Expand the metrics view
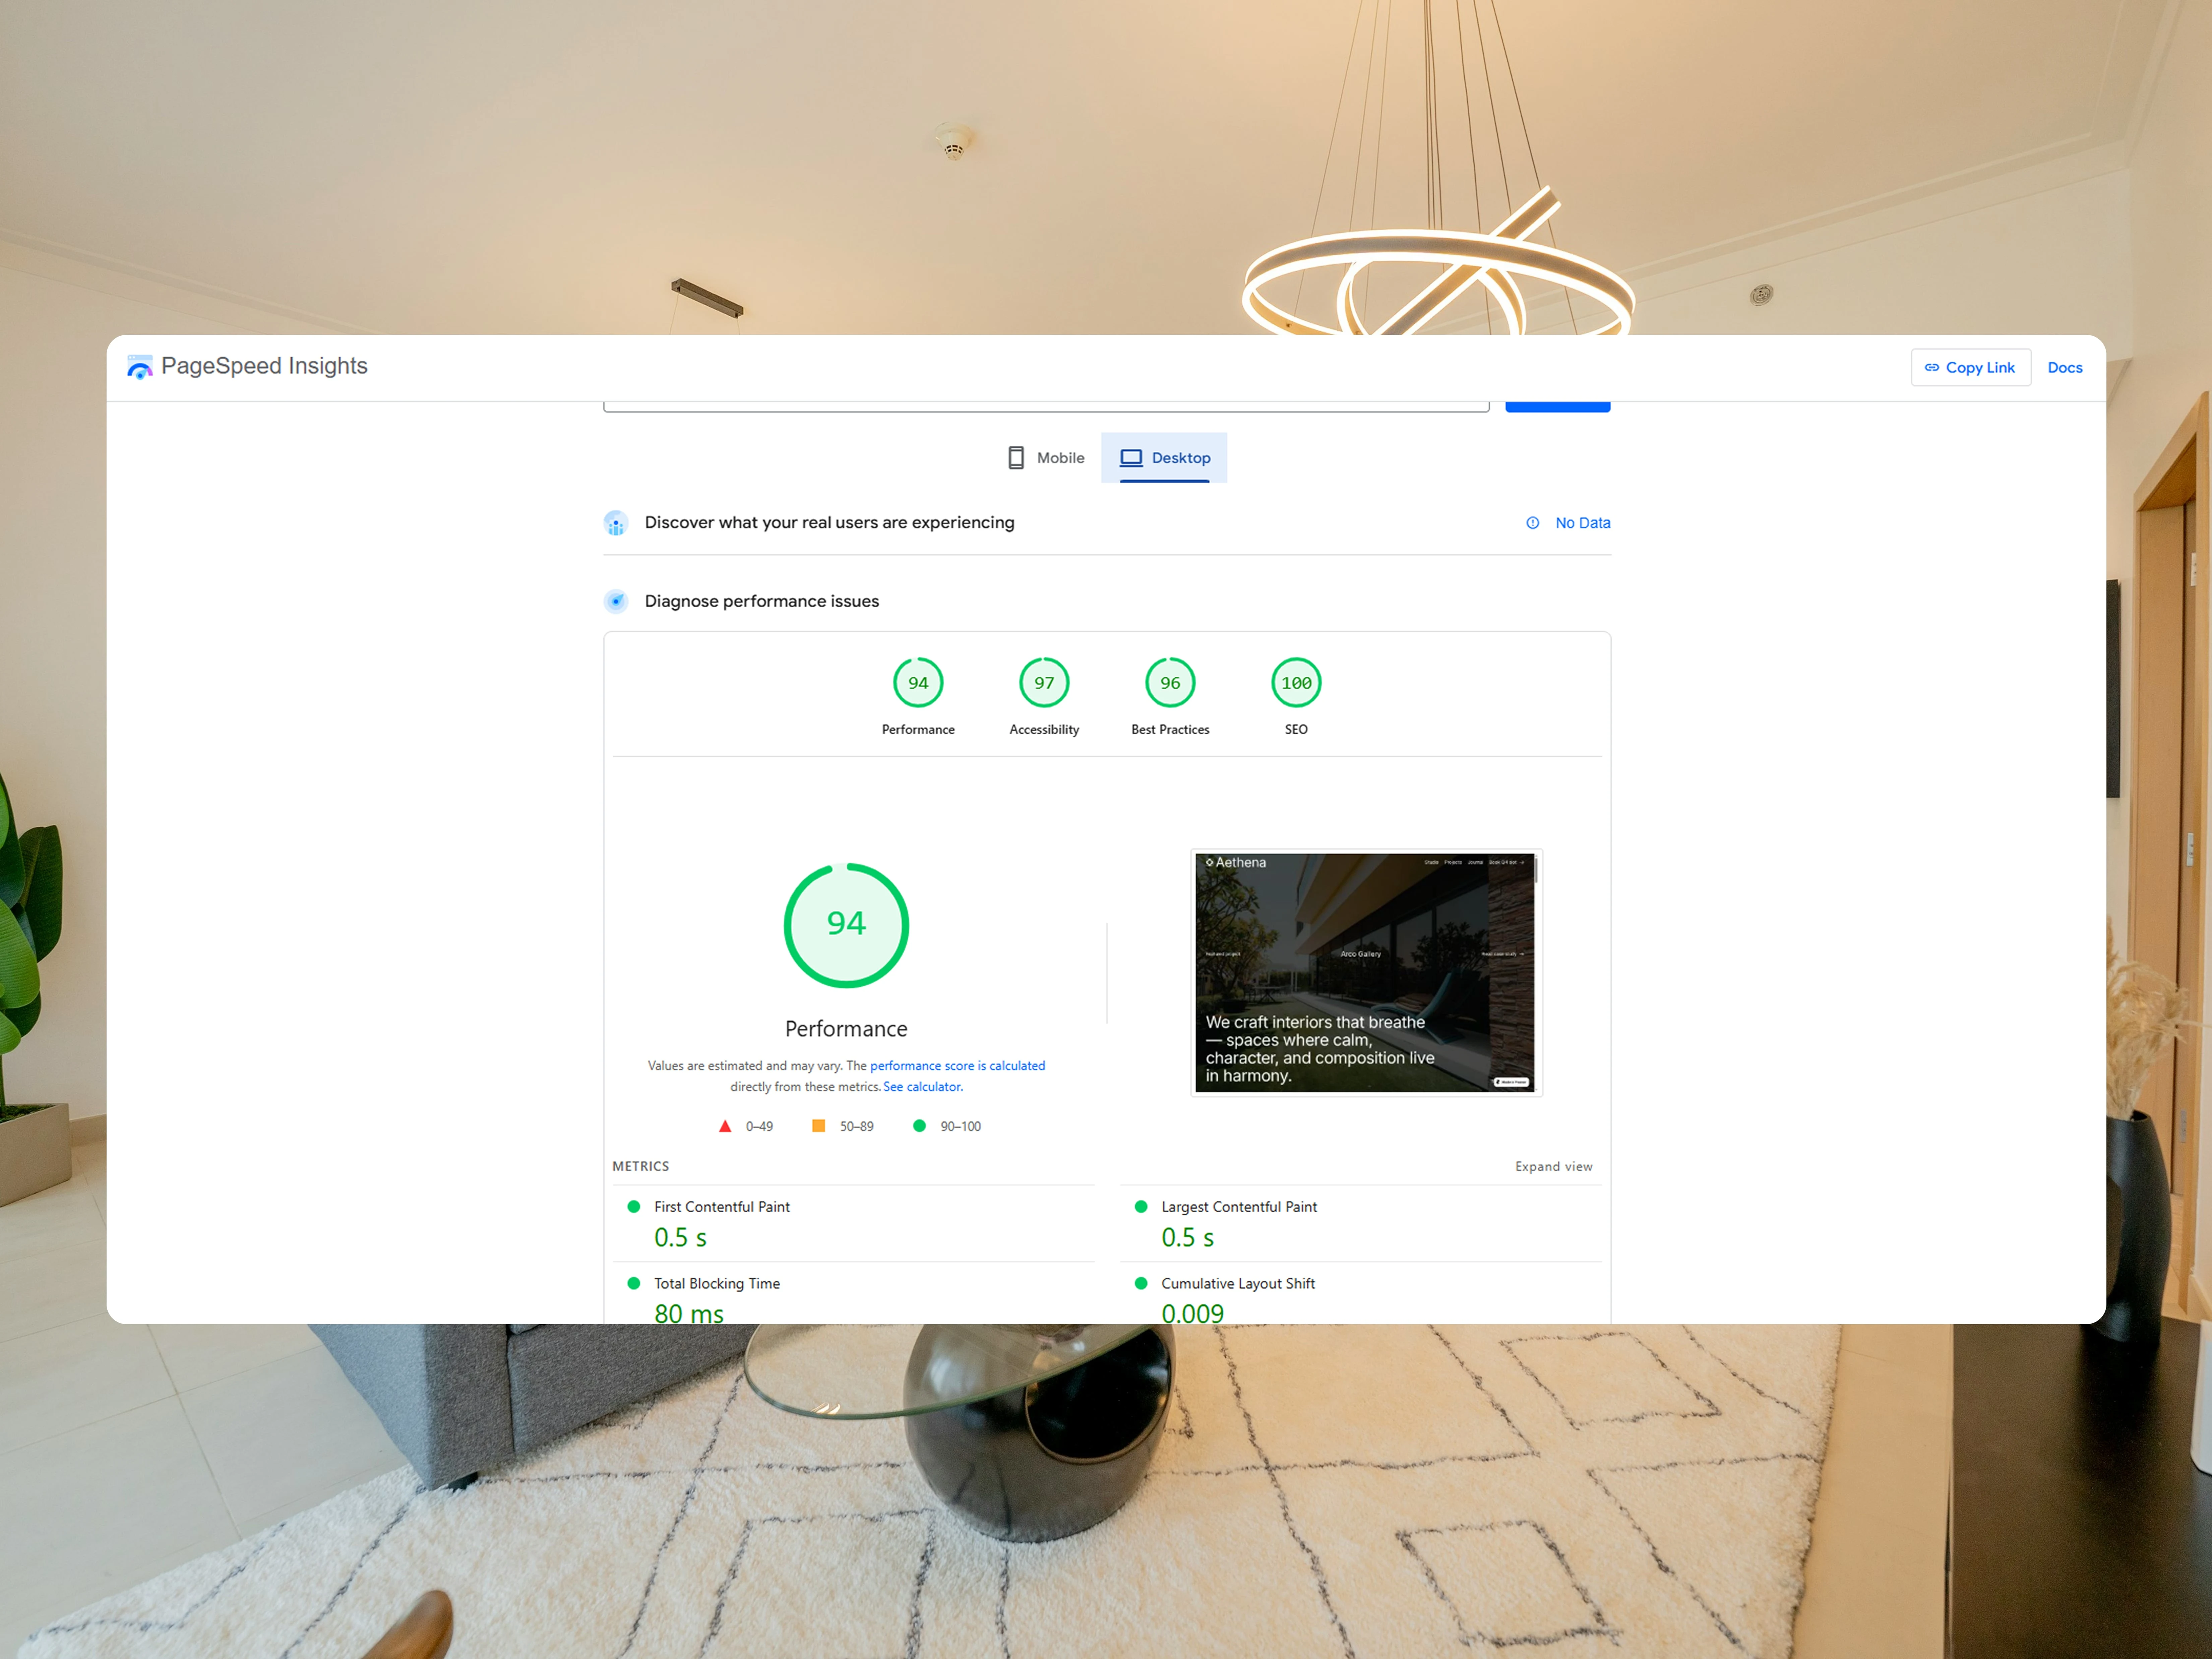The height and width of the screenshot is (1659, 2212). pos(1553,1167)
